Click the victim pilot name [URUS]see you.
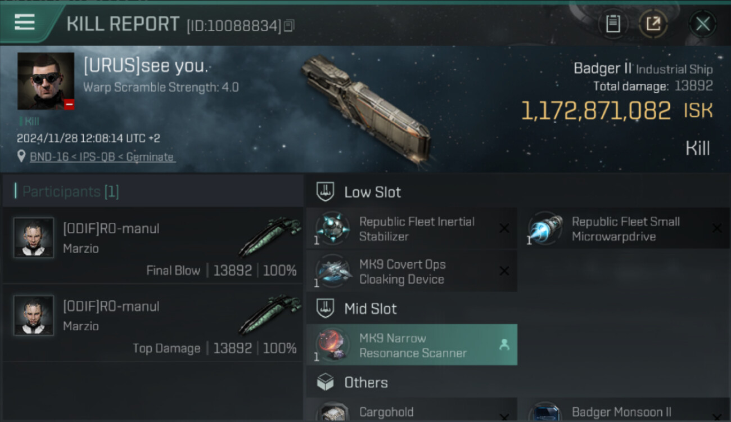Screen dimensions: 731x422 pos(146,66)
